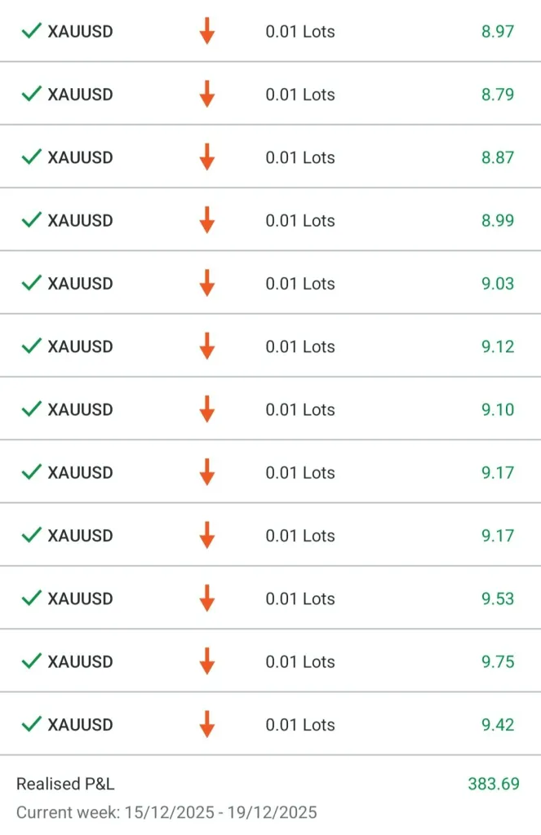Select the 9.53 profit figure

point(498,599)
